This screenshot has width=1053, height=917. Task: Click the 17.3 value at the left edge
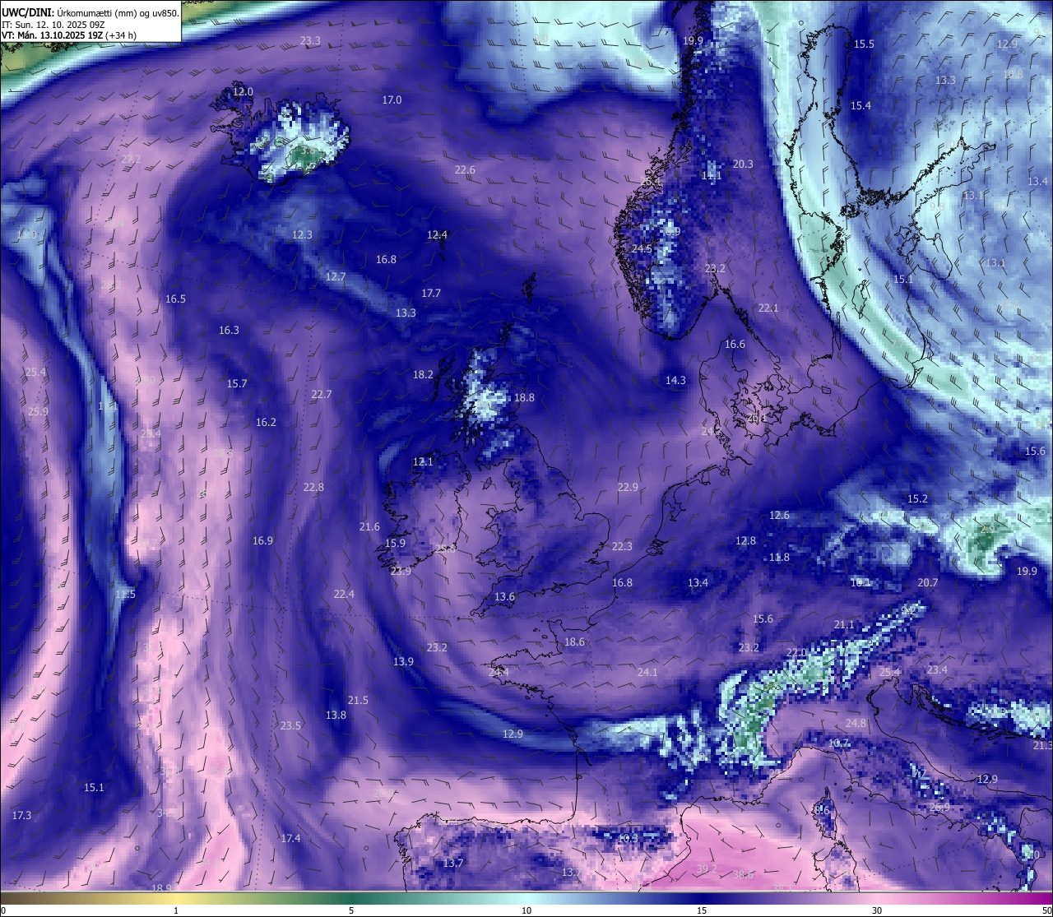(x=21, y=816)
